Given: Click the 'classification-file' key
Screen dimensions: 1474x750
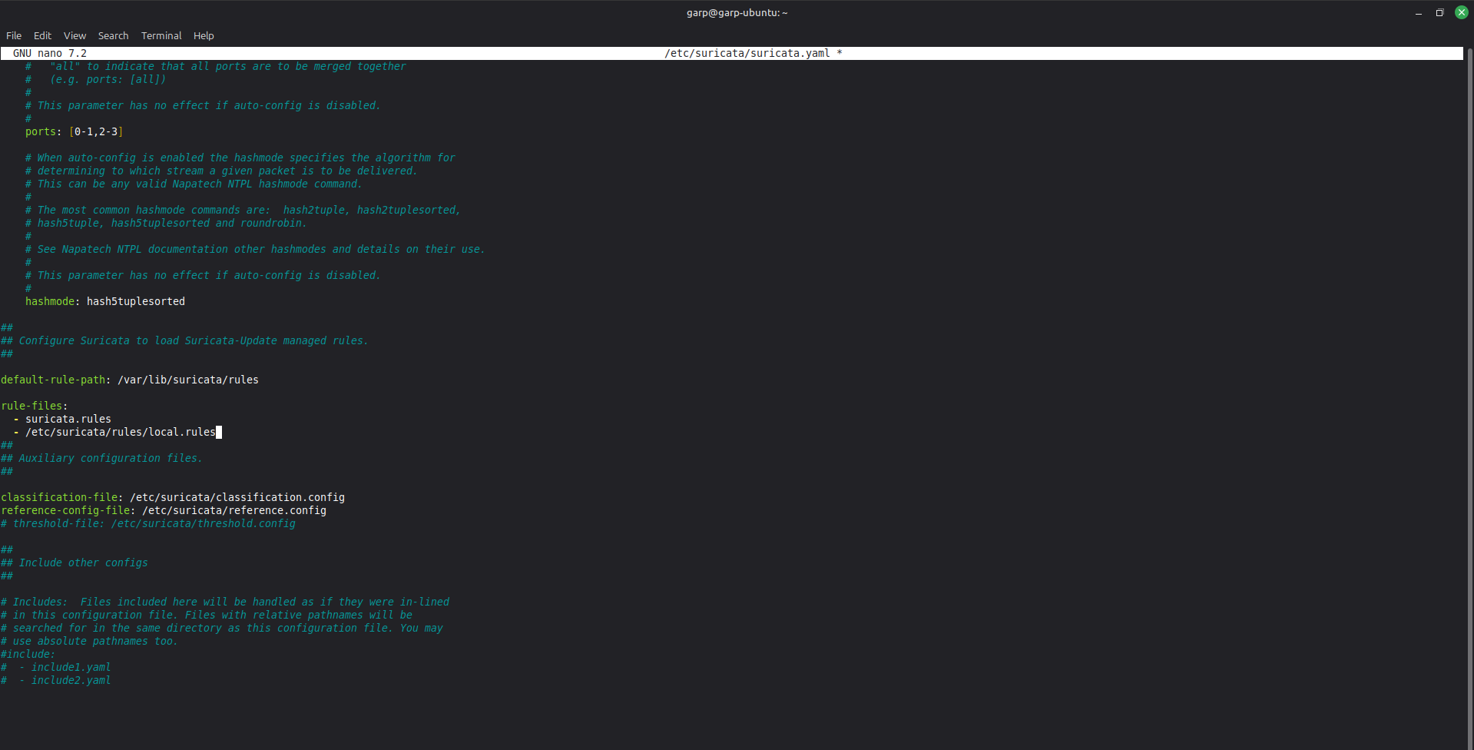Looking at the screenshot, I should pos(59,498).
